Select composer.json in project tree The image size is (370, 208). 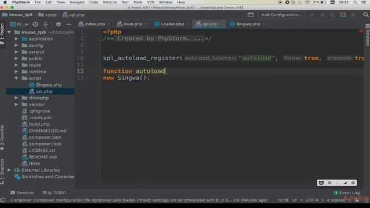coord(45,138)
